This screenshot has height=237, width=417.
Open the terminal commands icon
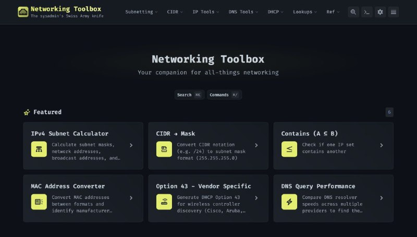tap(367, 12)
